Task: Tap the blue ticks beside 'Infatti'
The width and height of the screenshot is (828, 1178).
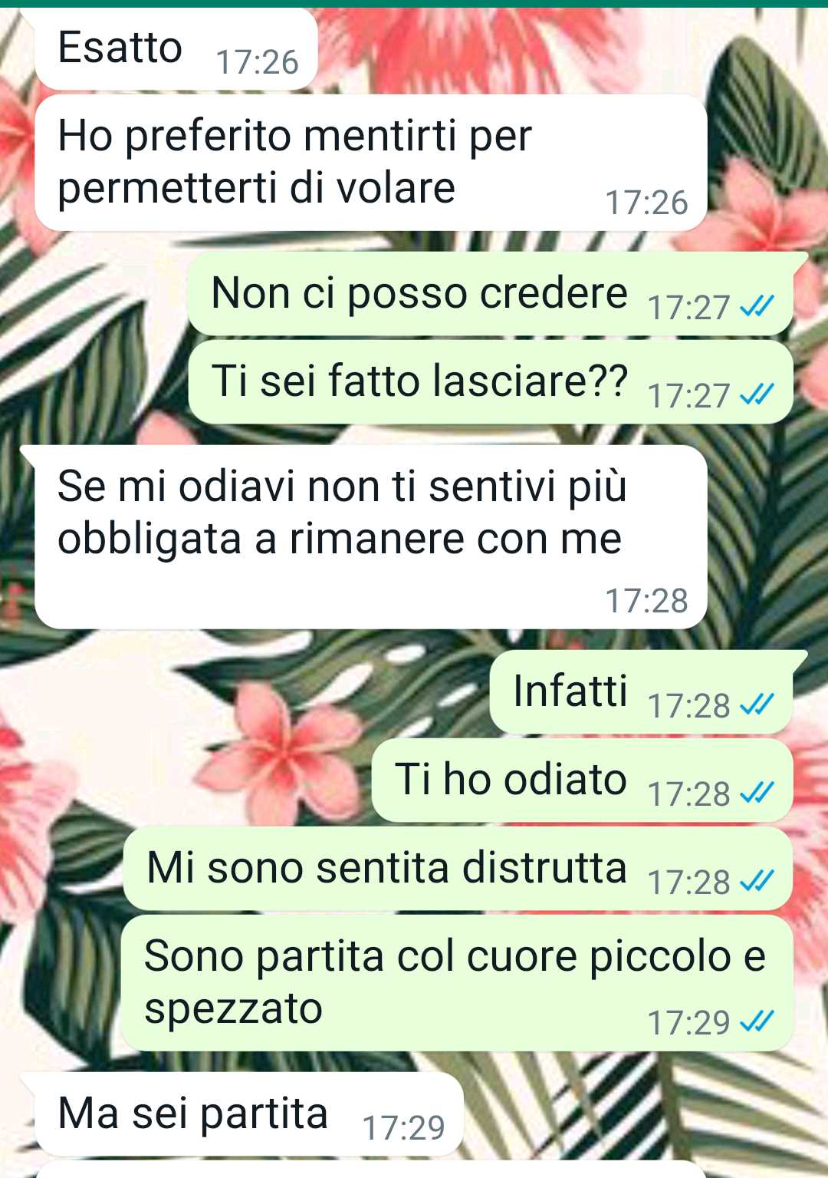Action: (757, 704)
